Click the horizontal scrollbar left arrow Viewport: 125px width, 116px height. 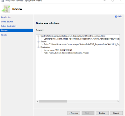coord(38,101)
